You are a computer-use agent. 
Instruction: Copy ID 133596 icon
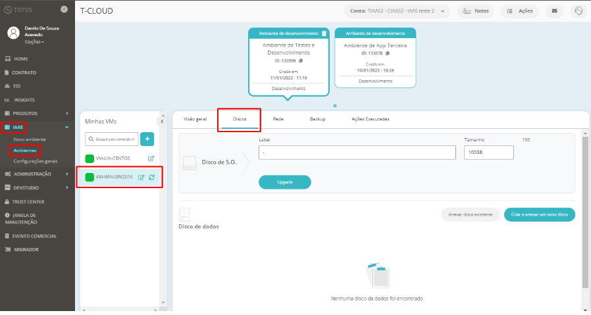click(x=301, y=61)
